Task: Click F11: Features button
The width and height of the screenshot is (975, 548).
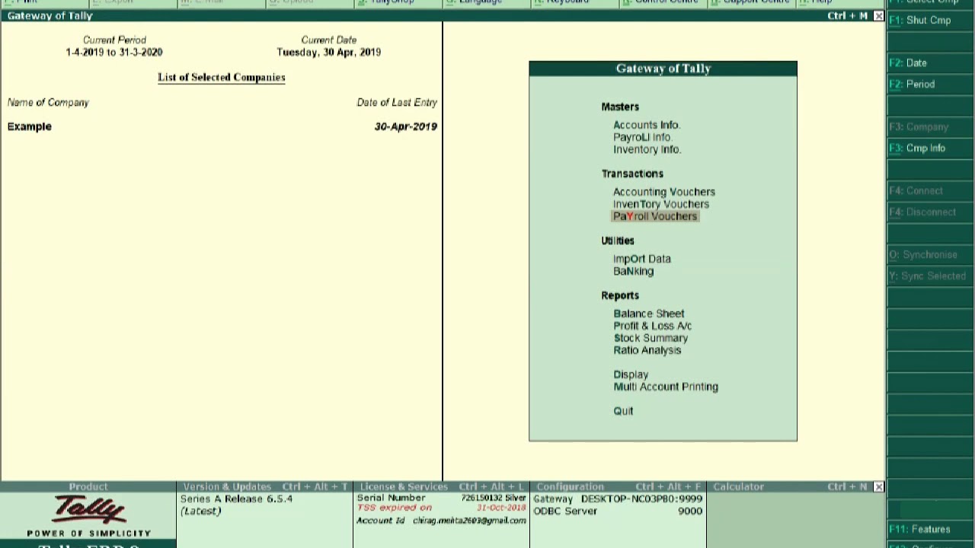Action: coord(929,529)
